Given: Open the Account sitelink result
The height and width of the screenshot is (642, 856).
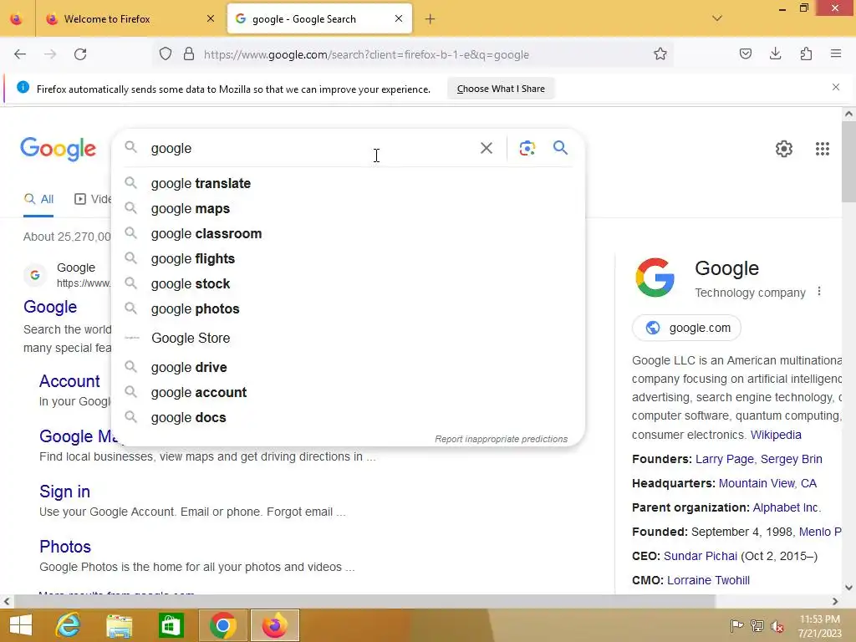Looking at the screenshot, I should 69,381.
